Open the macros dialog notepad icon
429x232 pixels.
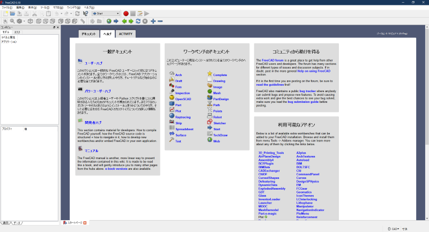click(x=140, y=13)
